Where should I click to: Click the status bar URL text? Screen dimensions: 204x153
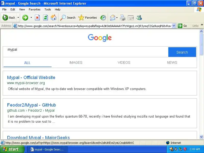point(69,143)
